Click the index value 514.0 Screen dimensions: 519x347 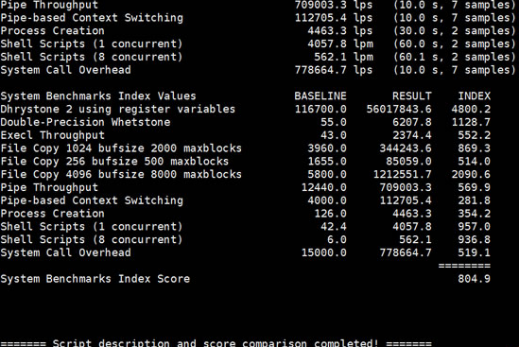[x=475, y=162]
